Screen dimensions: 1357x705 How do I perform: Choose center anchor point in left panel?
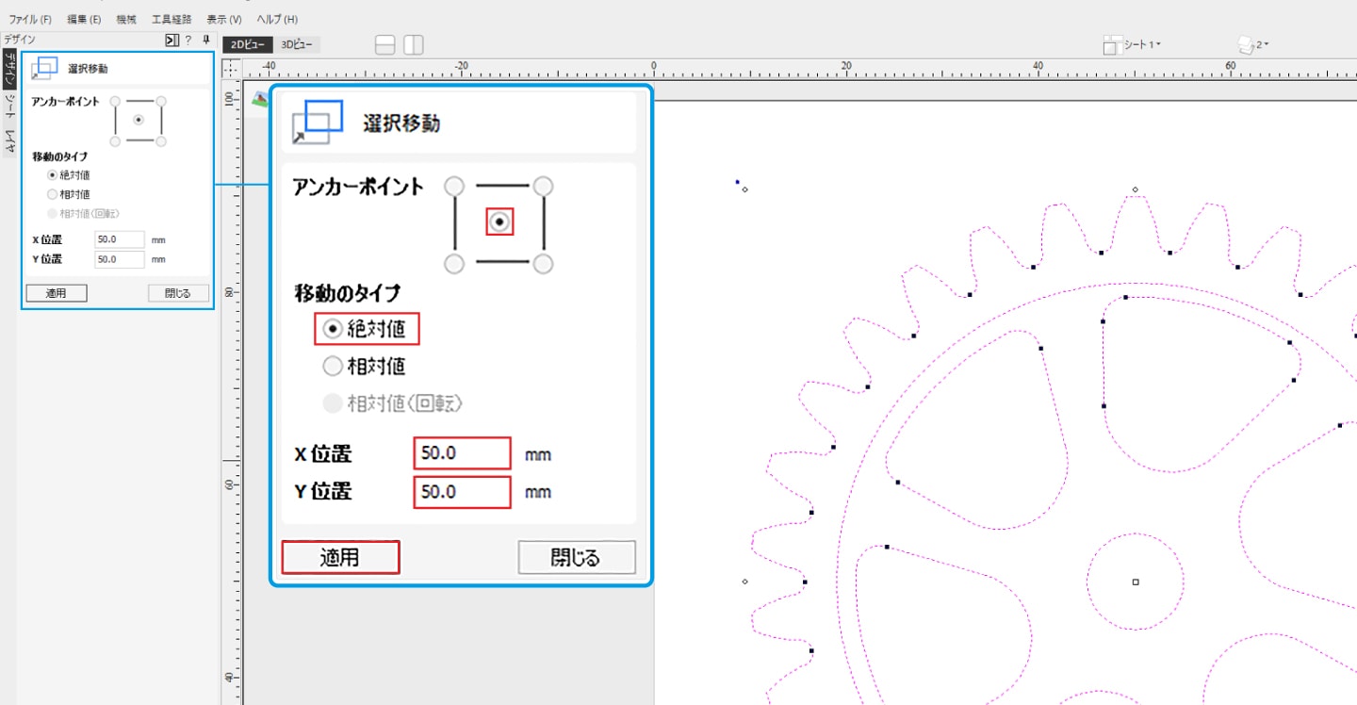click(x=139, y=120)
